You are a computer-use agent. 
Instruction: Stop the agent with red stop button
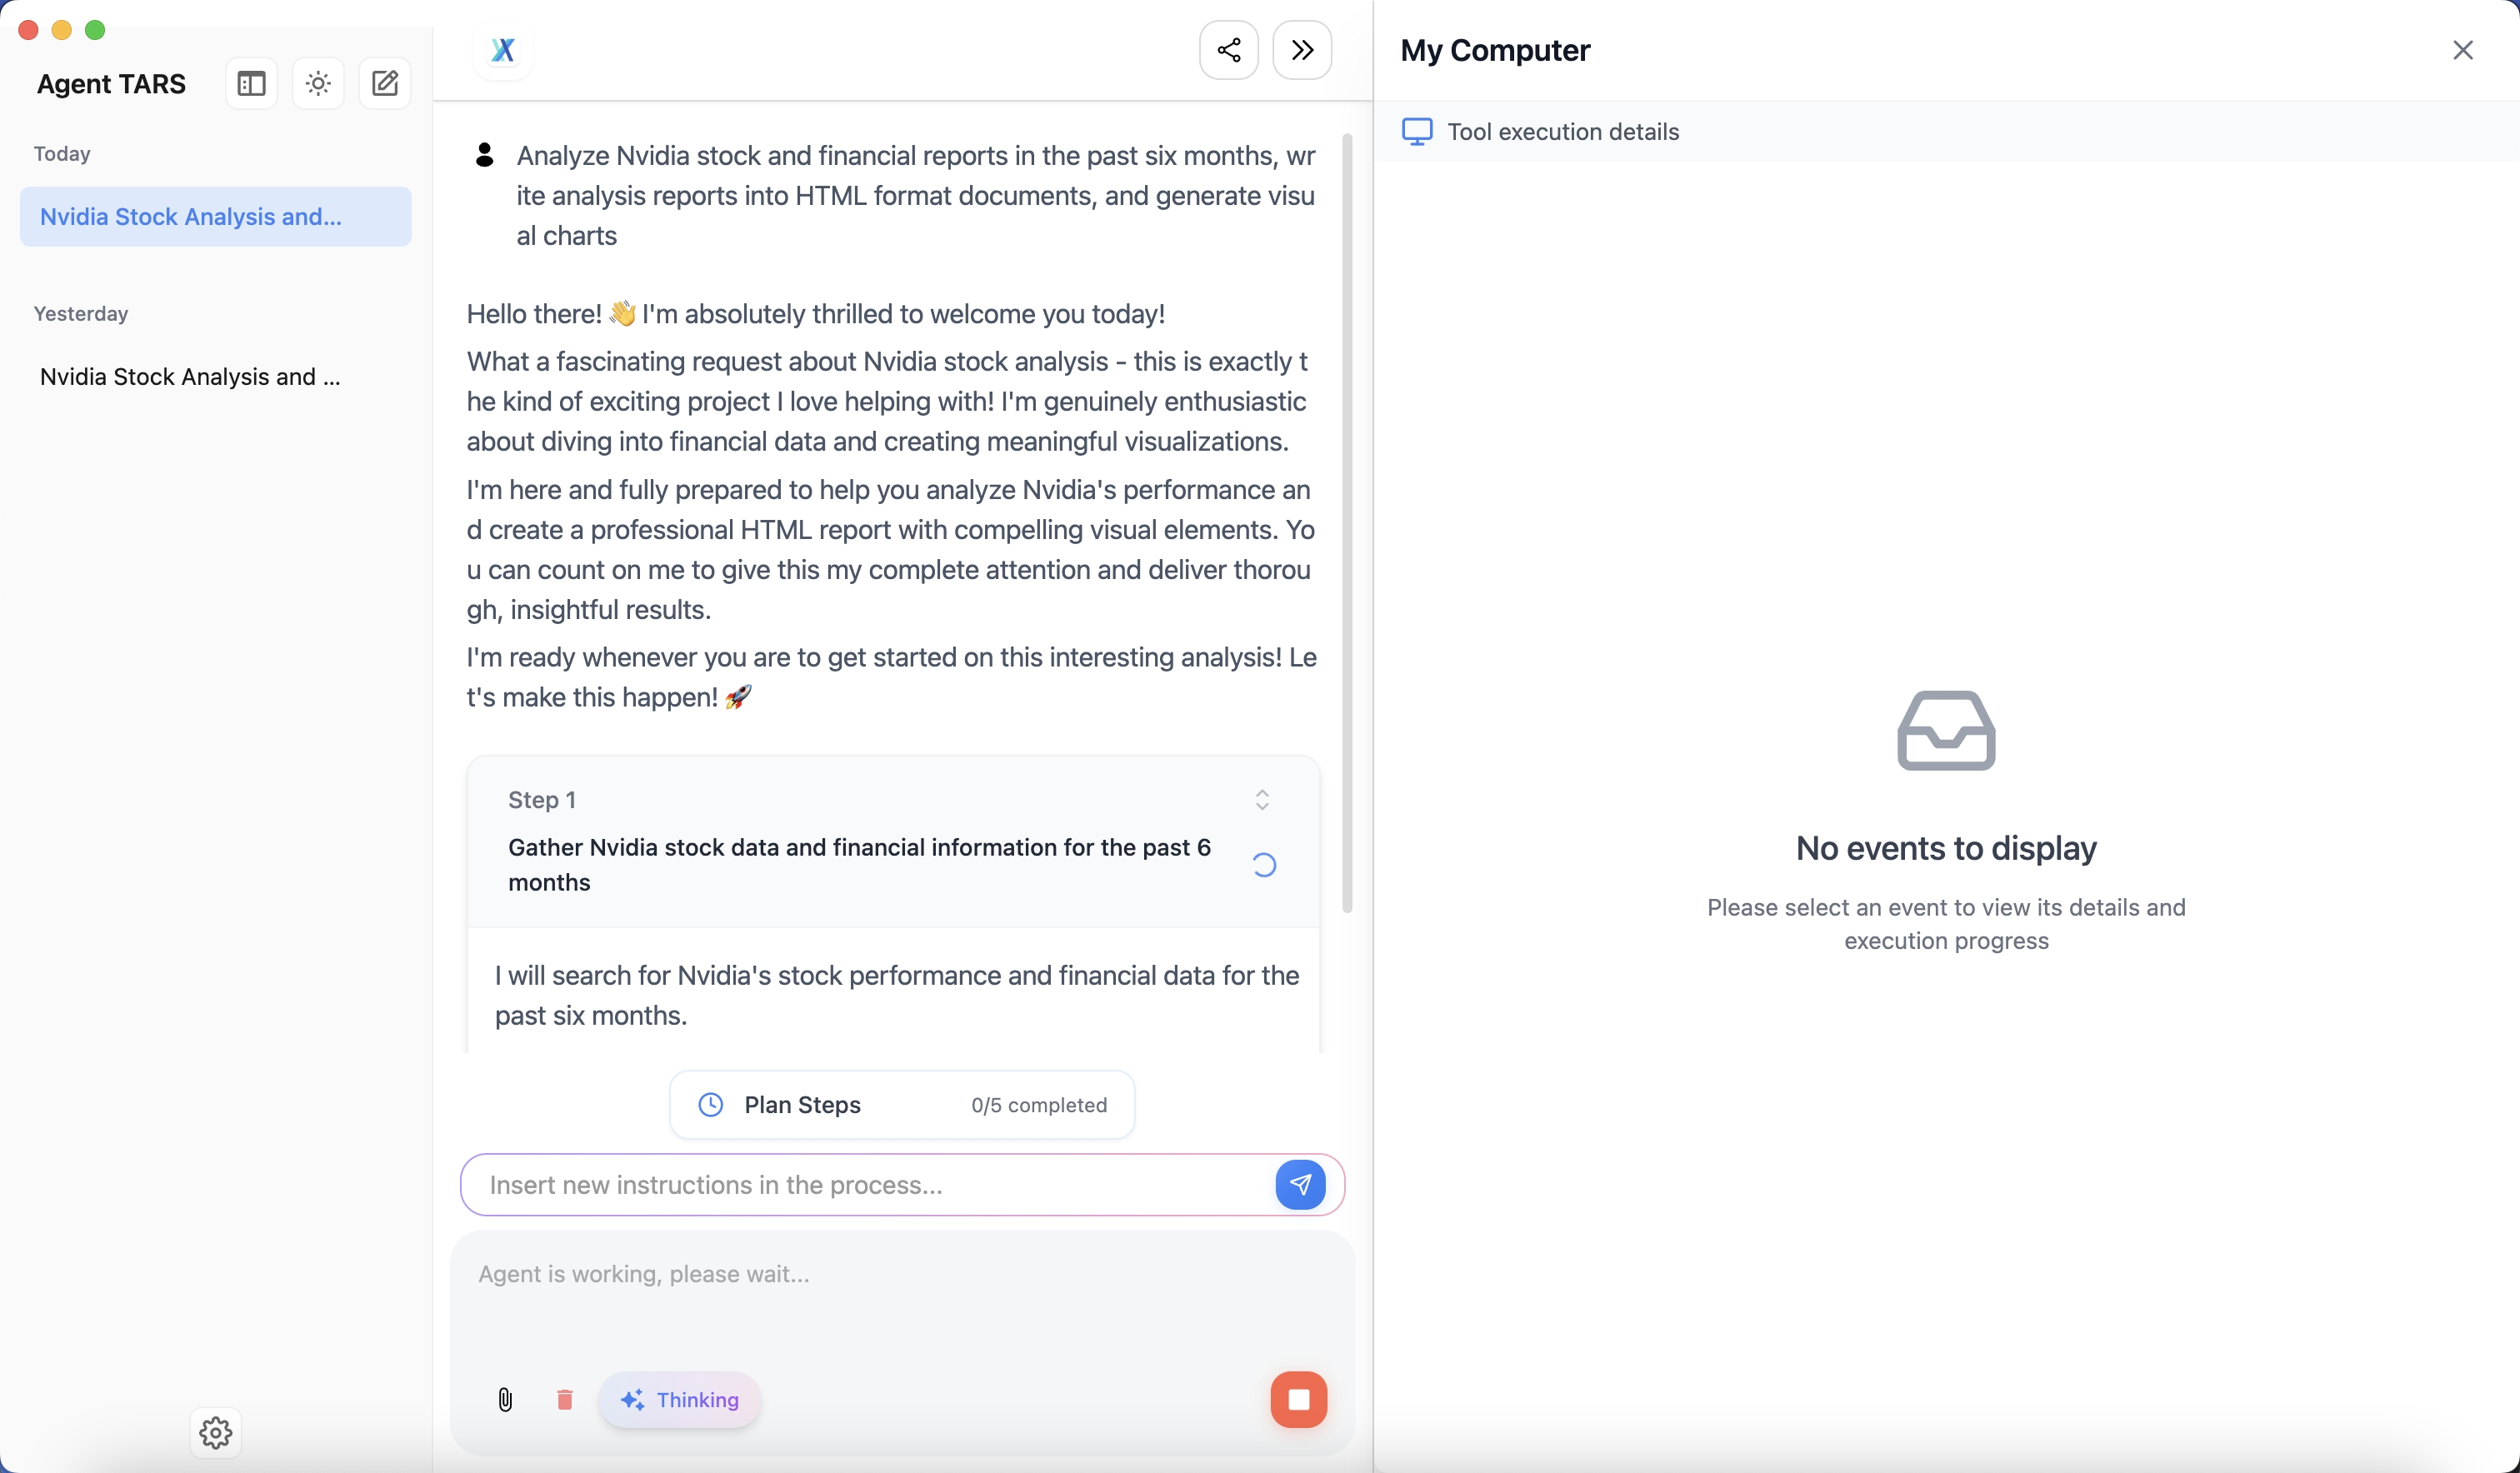[1299, 1400]
